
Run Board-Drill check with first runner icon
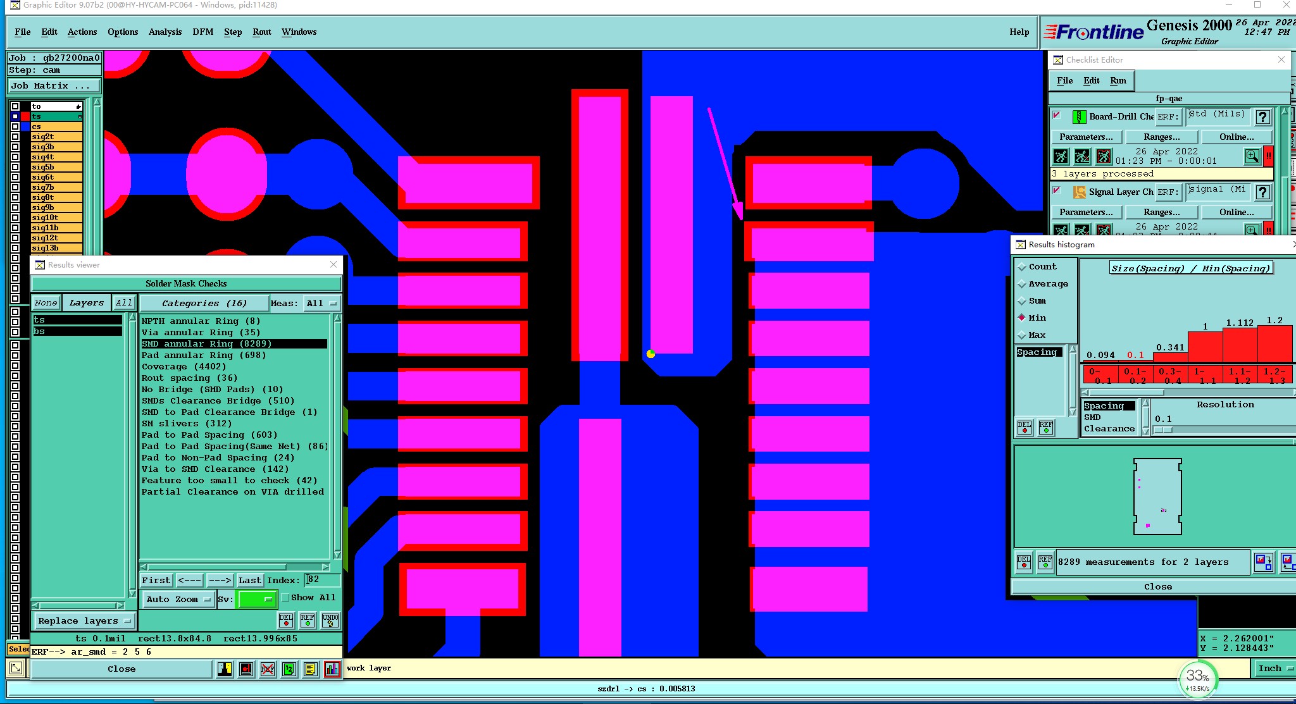coord(1061,156)
